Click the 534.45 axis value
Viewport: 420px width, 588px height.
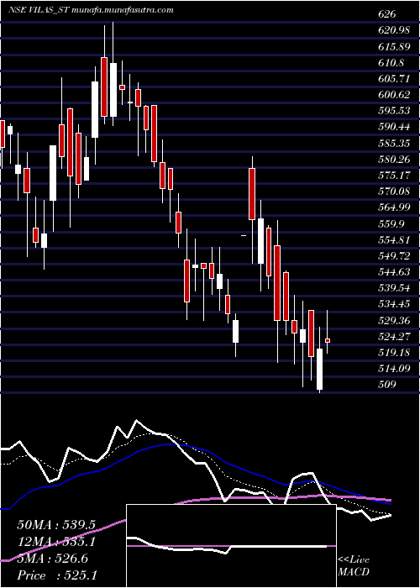coord(394,304)
